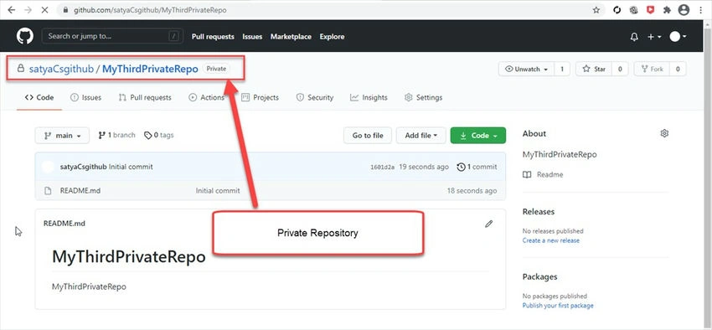Click the Chrome profile avatar icon

[684, 10]
